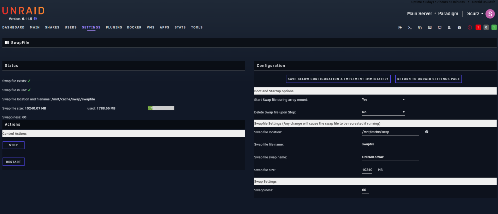Switch to the Shares tab
498x214 pixels.
(52, 27)
